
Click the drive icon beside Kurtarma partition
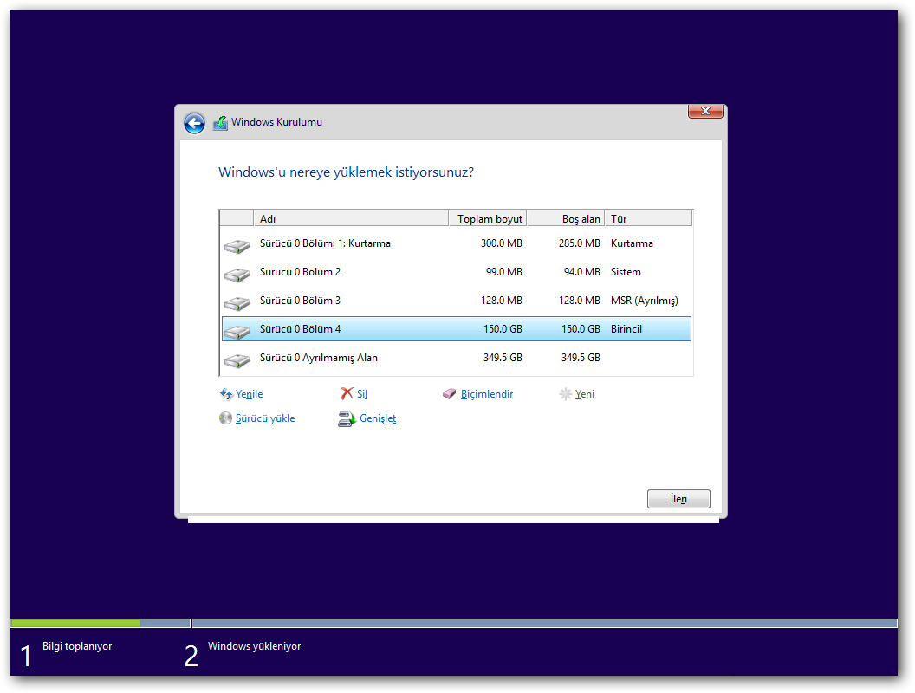(x=236, y=243)
